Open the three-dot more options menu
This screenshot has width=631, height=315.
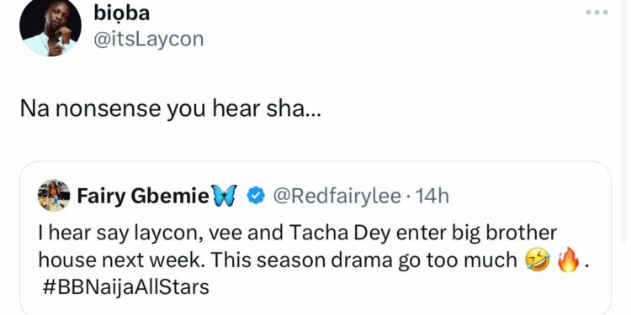coord(597,13)
